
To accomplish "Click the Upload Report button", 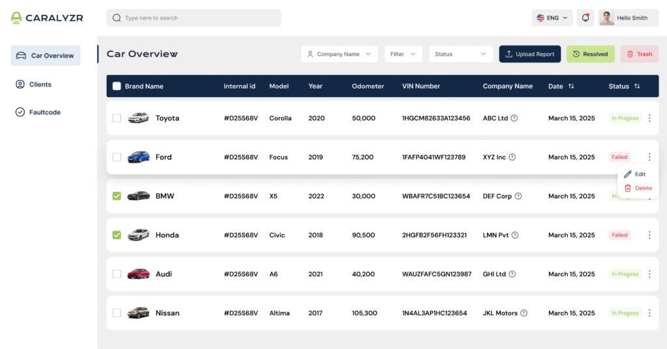I will tap(530, 54).
